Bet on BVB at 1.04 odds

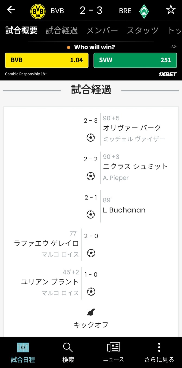click(47, 60)
